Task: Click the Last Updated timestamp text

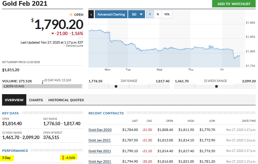Action: coord(52,42)
